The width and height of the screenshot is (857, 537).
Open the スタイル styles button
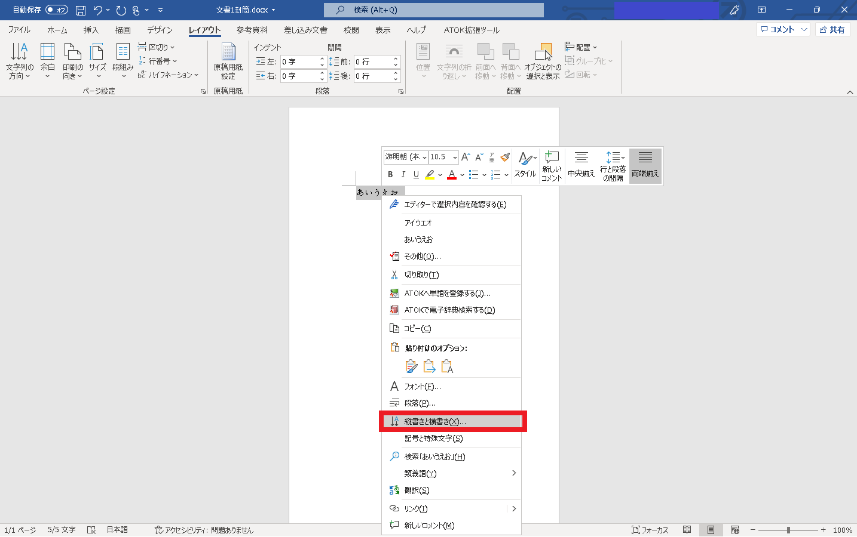point(525,165)
